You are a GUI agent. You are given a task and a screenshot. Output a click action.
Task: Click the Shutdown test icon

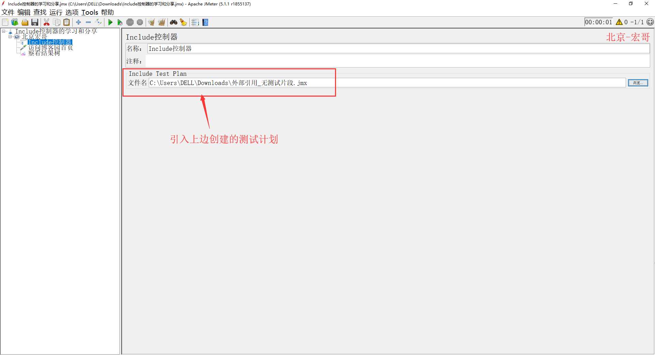tap(140, 23)
